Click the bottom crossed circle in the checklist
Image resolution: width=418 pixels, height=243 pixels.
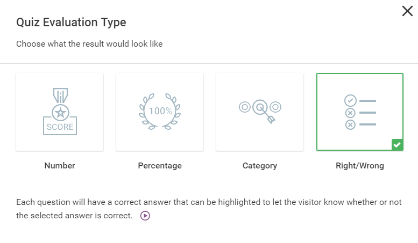(350, 124)
